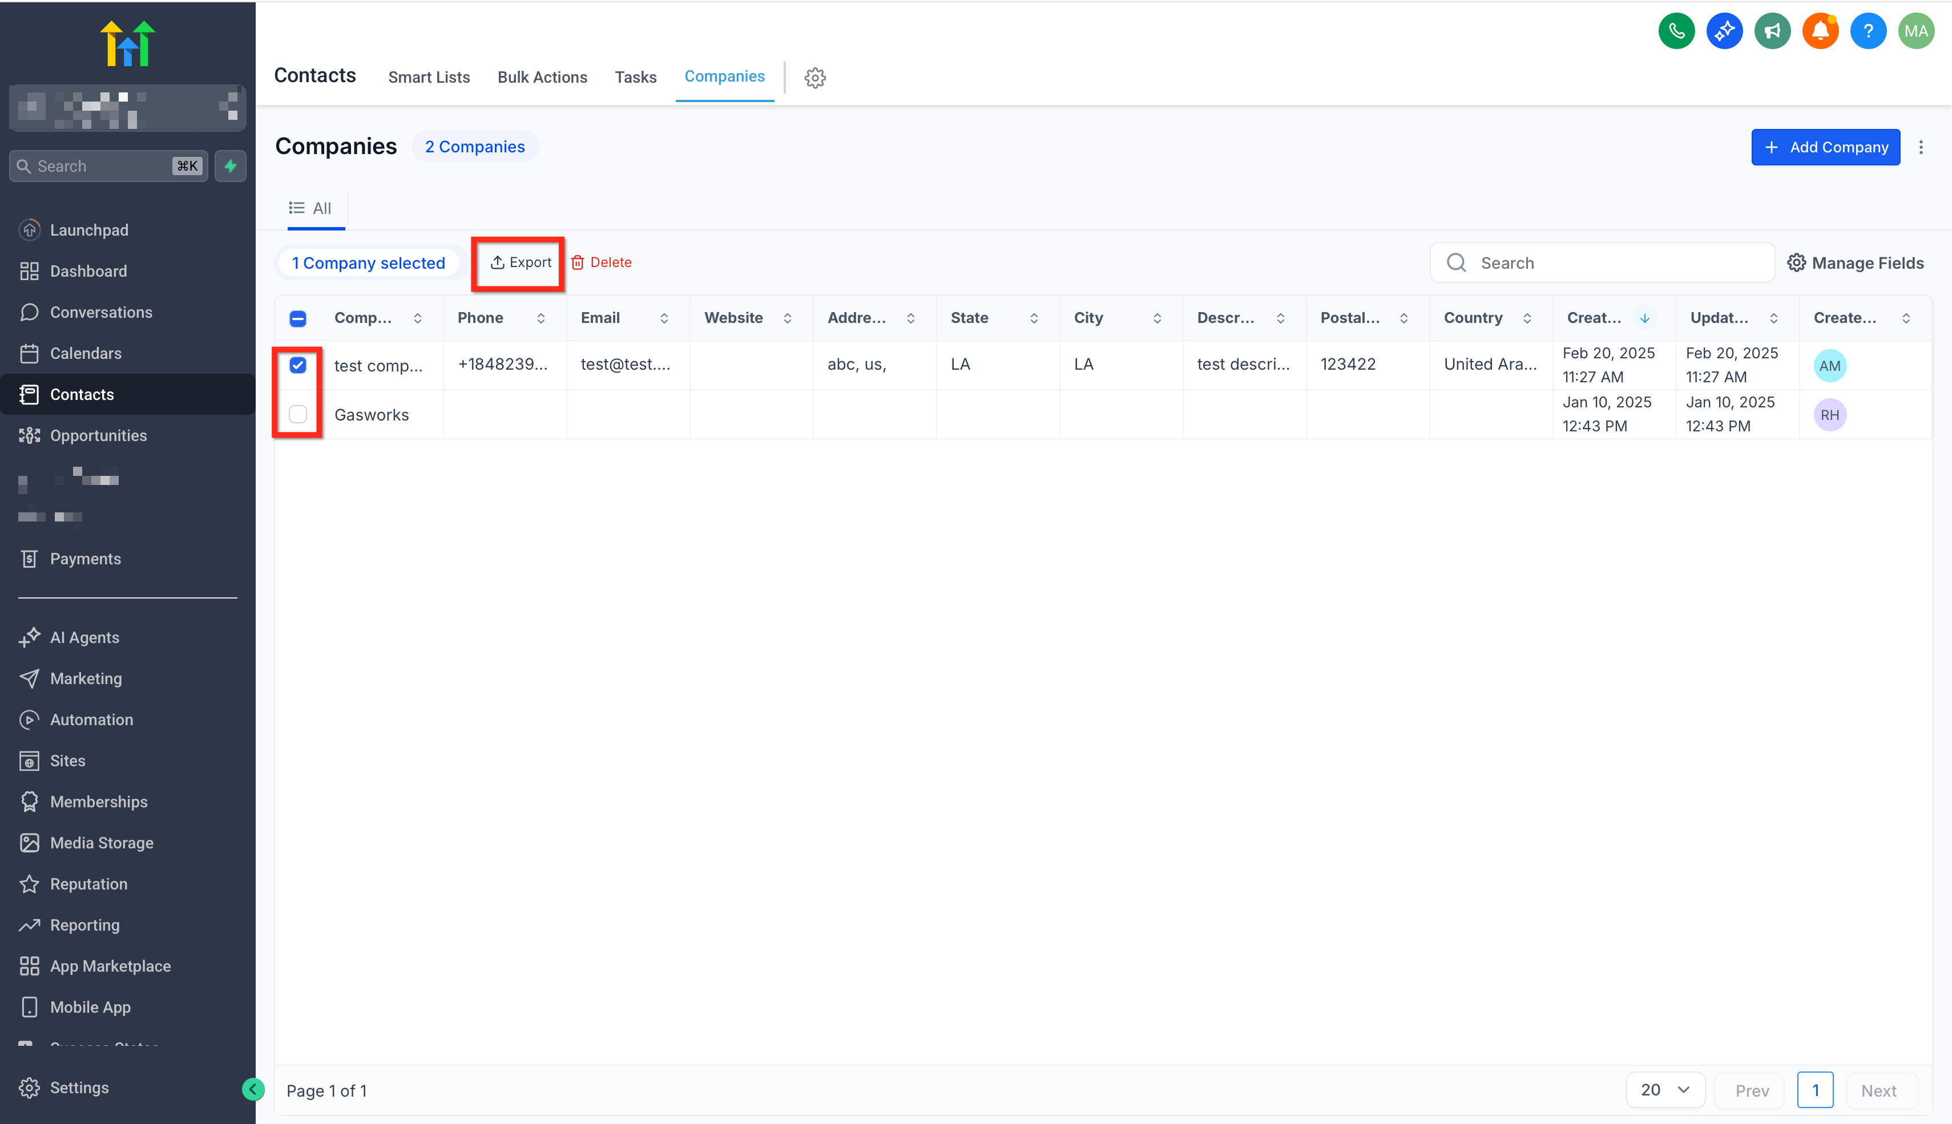This screenshot has height=1124, width=1952.
Task: Click the megaphone announcements icon
Action: pyautogui.click(x=1771, y=31)
